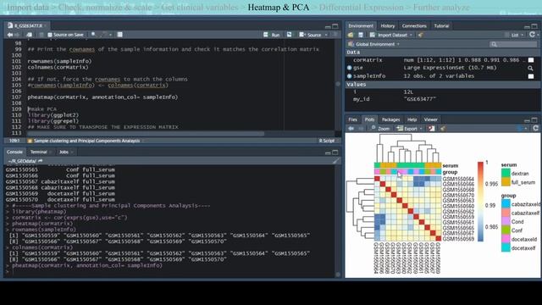Go back to previous source location
Screen dimensions: 542x305
point(10,35)
